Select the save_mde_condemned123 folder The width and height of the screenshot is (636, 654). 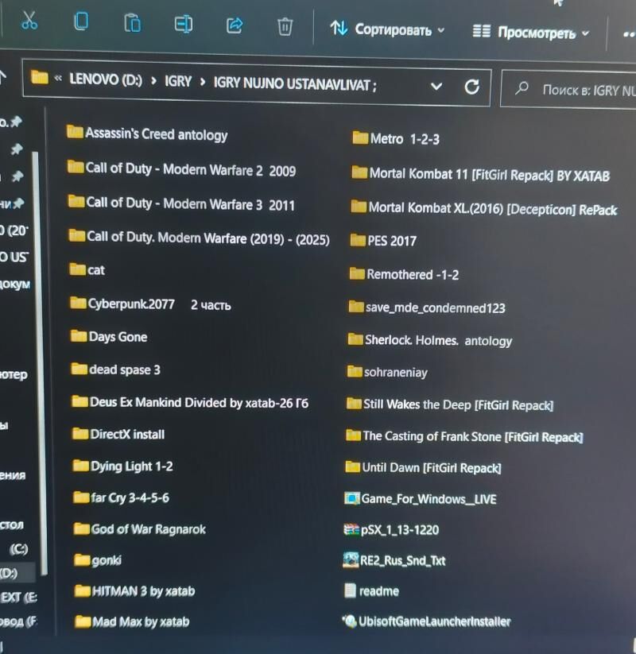427,308
